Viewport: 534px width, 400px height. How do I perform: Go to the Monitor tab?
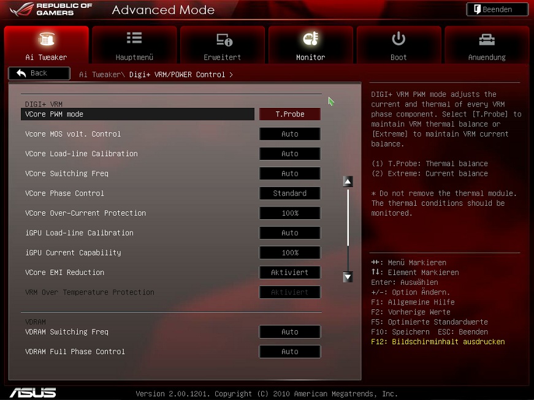pyautogui.click(x=311, y=45)
